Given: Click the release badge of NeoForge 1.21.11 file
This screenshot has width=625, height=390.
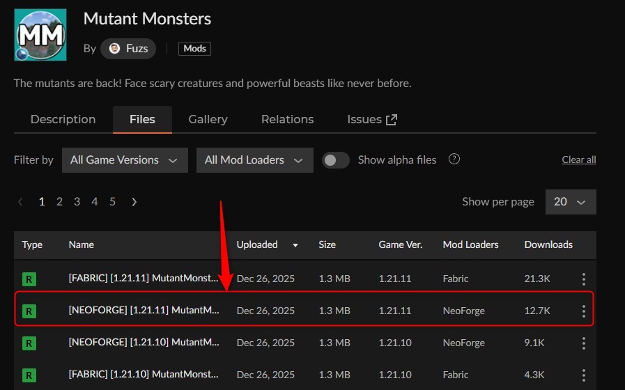Looking at the screenshot, I should 29,311.
